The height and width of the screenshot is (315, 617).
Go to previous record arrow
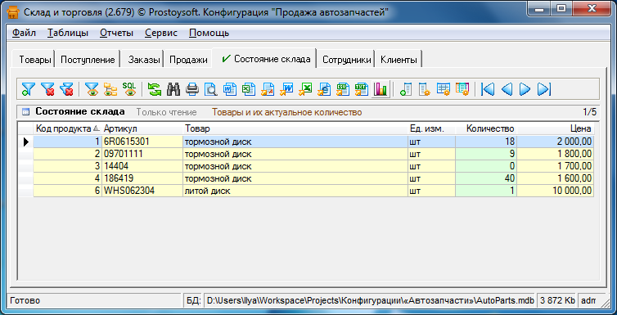click(x=507, y=89)
